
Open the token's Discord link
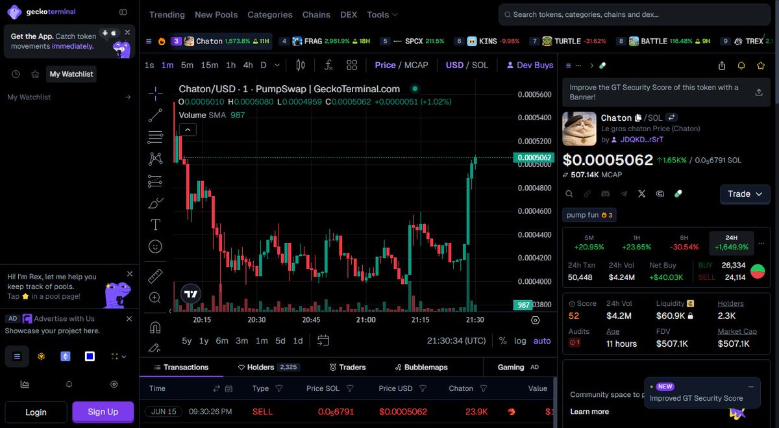pos(605,194)
